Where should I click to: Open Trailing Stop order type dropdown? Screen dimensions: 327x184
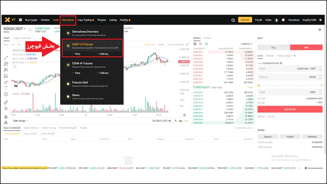[x=285, y=56]
